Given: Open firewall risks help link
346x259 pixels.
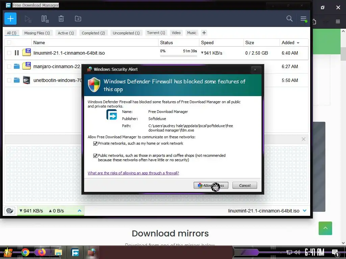Looking at the screenshot, I should tap(133, 173).
